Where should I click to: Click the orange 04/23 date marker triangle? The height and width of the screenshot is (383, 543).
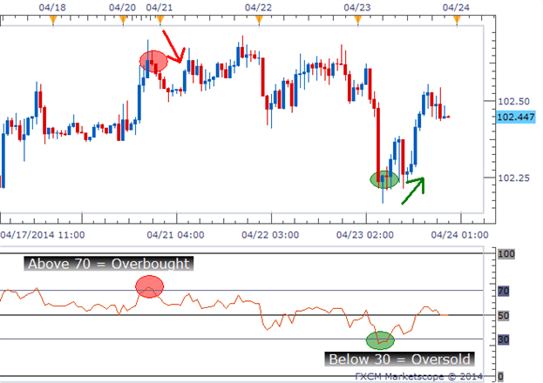point(358,20)
